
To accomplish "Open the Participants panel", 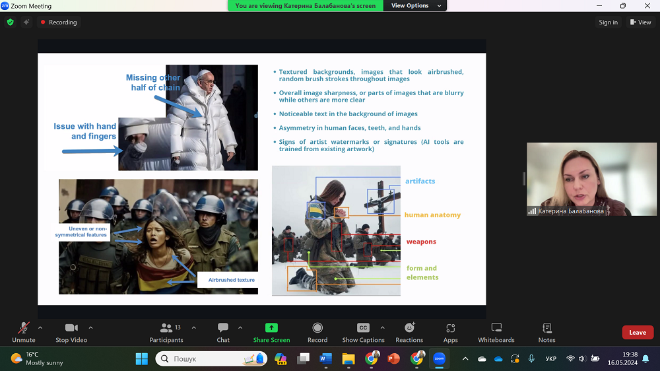I will click(x=166, y=328).
